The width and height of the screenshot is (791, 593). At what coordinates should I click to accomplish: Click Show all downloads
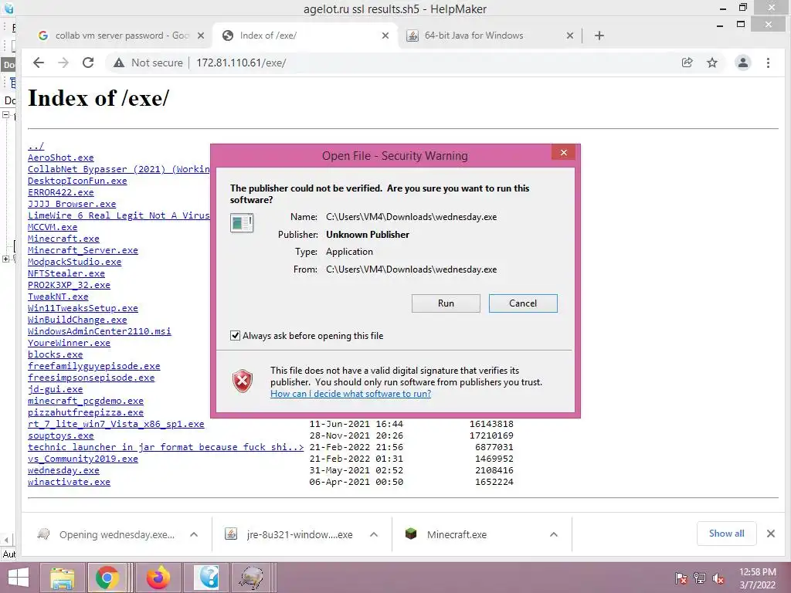point(726,534)
